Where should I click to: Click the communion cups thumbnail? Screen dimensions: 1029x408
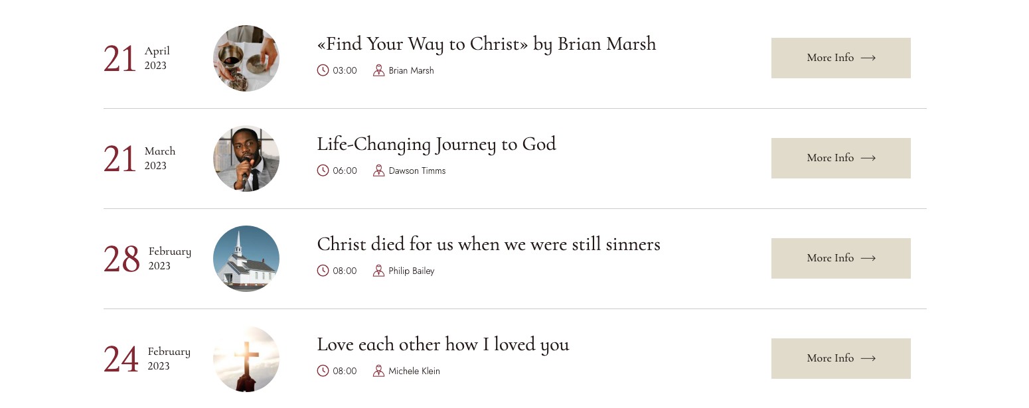pyautogui.click(x=246, y=58)
